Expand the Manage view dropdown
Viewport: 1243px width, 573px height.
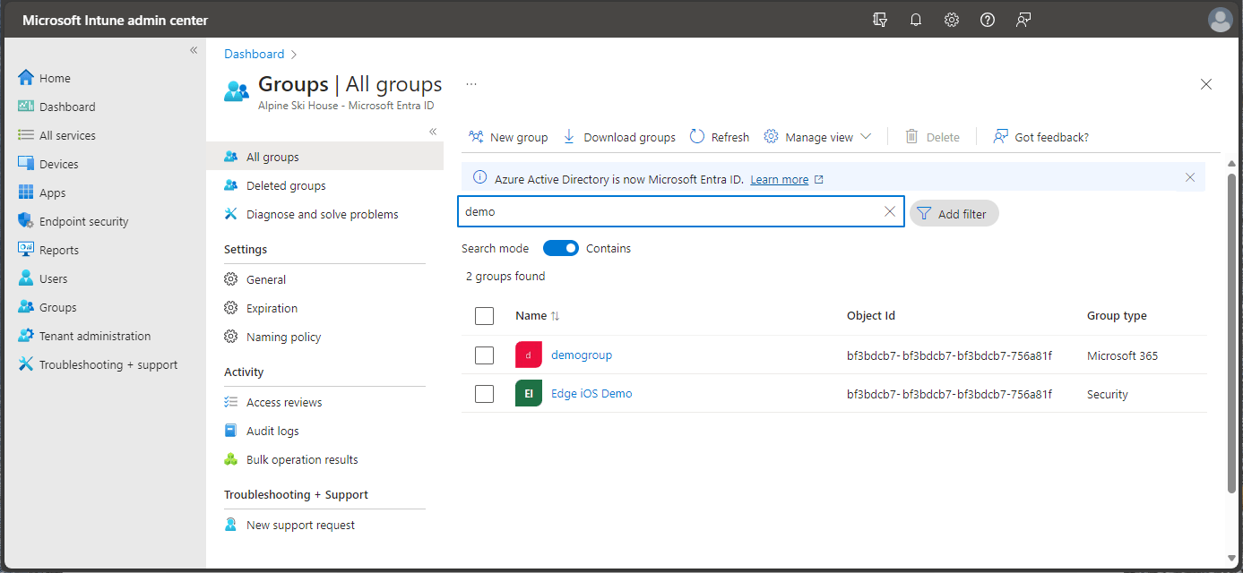click(817, 136)
